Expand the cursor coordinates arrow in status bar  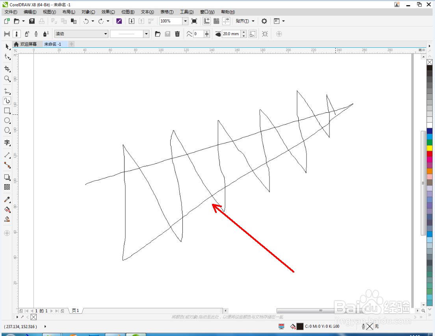click(x=45, y=327)
